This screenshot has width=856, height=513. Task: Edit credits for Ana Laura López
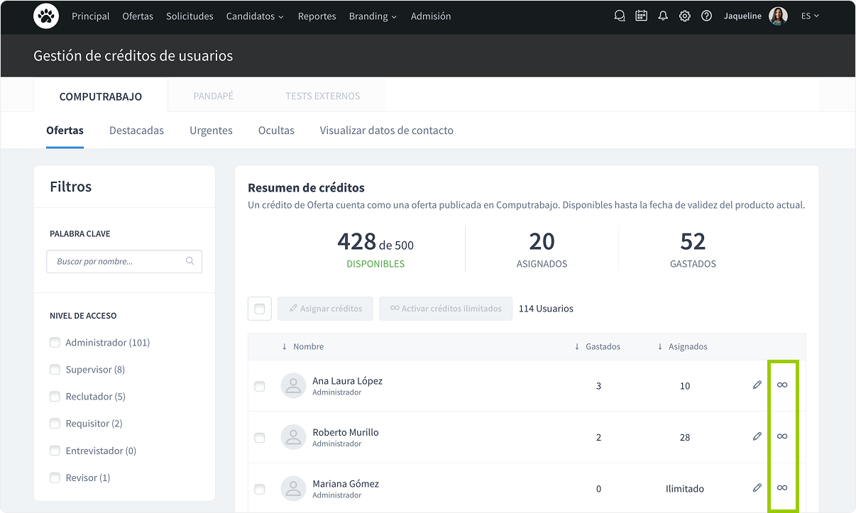(757, 385)
